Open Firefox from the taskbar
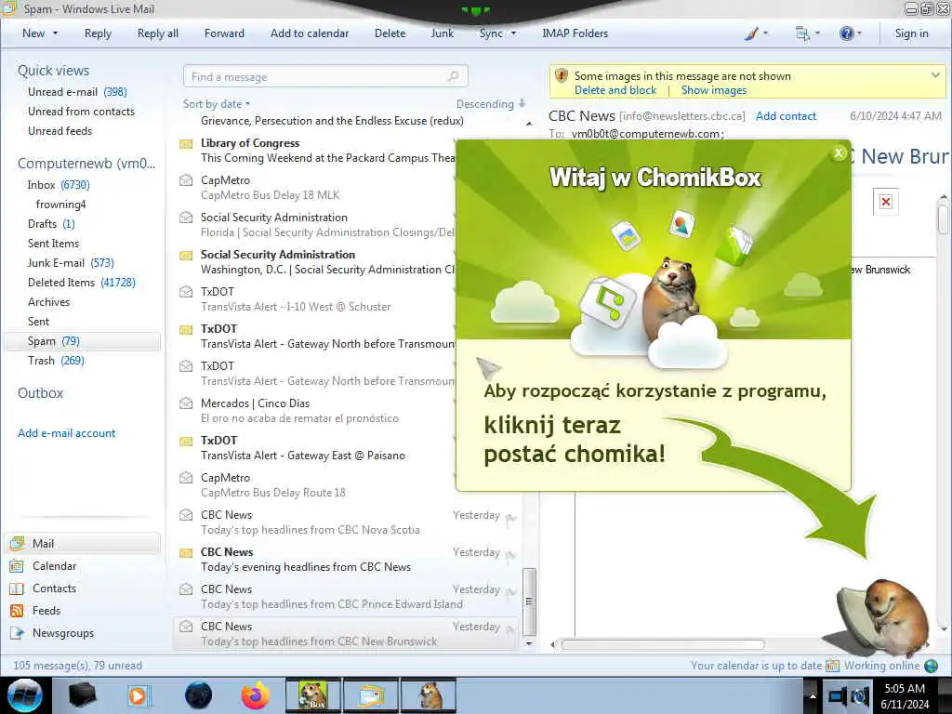This screenshot has height=714, width=952. coord(256,695)
